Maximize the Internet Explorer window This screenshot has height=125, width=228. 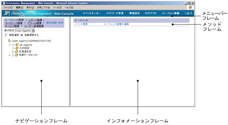pos(189,3)
